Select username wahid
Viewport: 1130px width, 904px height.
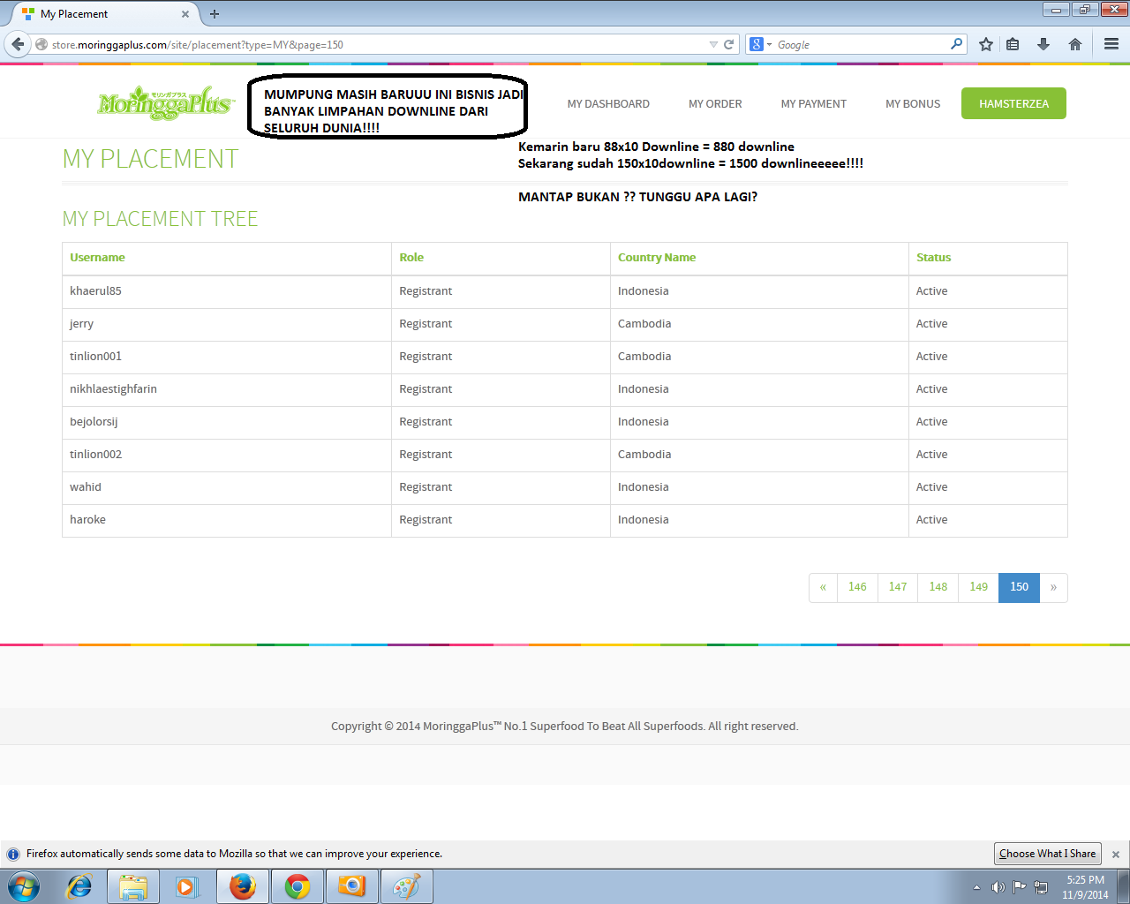86,487
